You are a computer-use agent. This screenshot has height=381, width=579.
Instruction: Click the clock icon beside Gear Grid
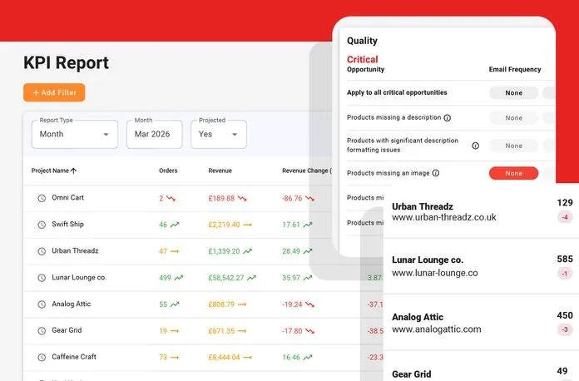(x=42, y=331)
